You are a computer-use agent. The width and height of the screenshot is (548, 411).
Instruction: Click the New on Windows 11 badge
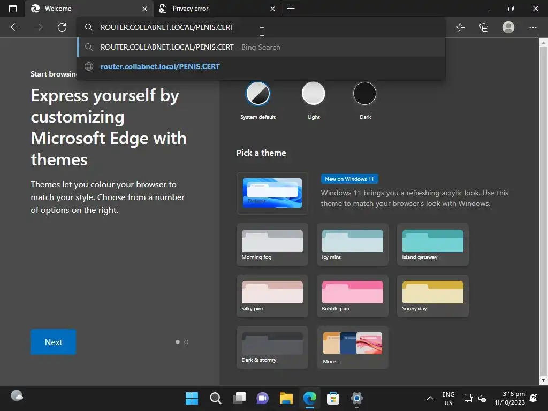tap(349, 179)
